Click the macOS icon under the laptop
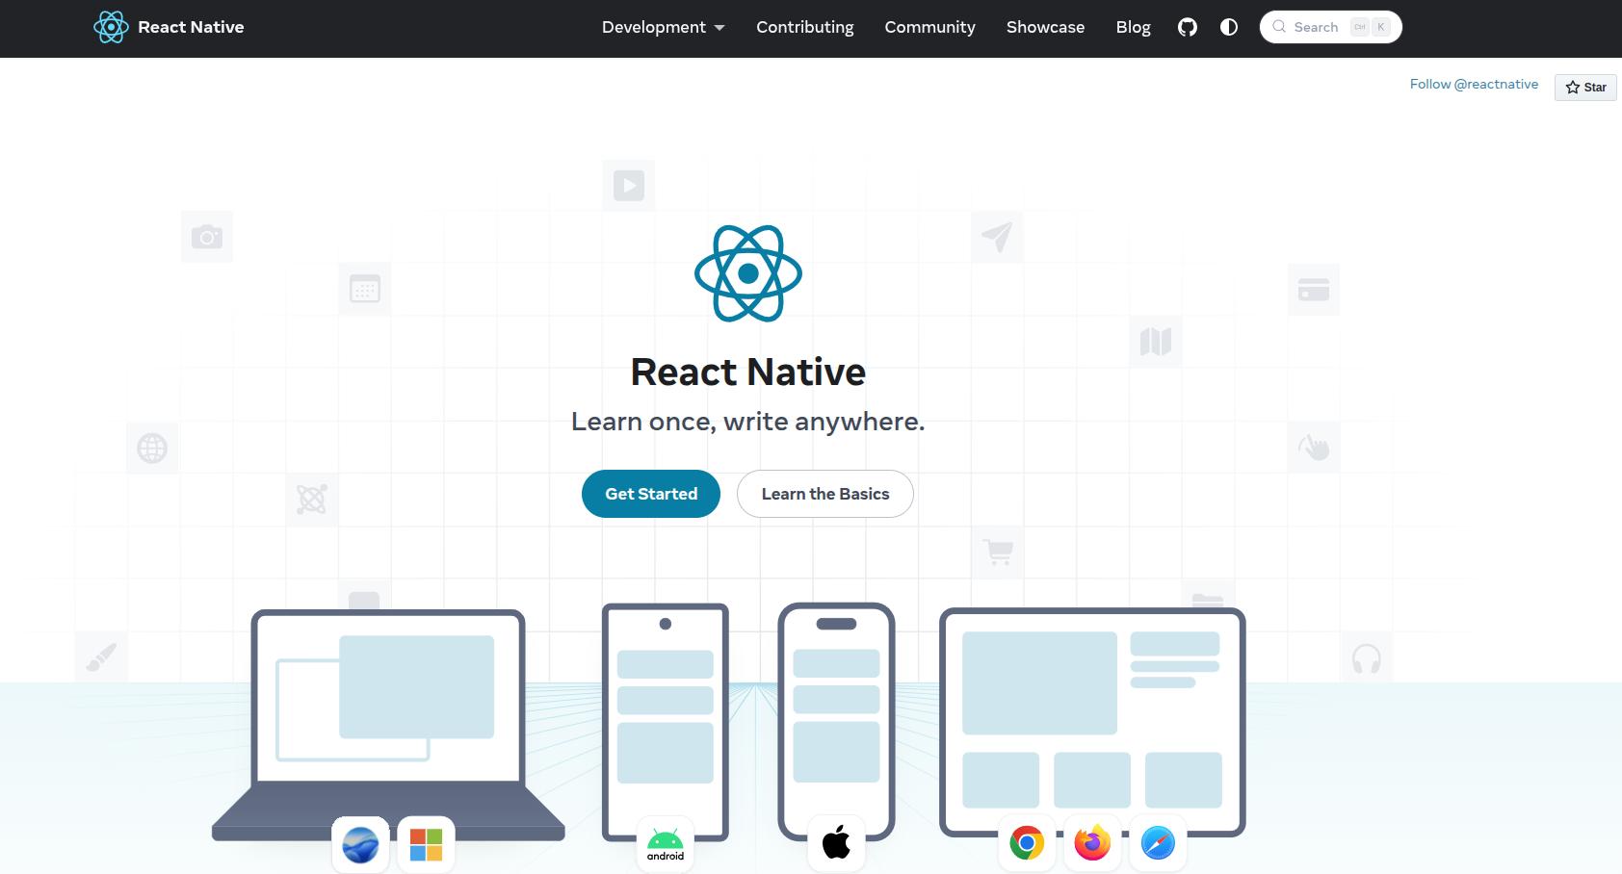 click(x=360, y=844)
